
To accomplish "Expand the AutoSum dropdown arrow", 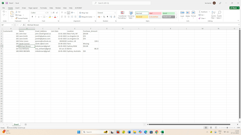I will tap(209, 12).
